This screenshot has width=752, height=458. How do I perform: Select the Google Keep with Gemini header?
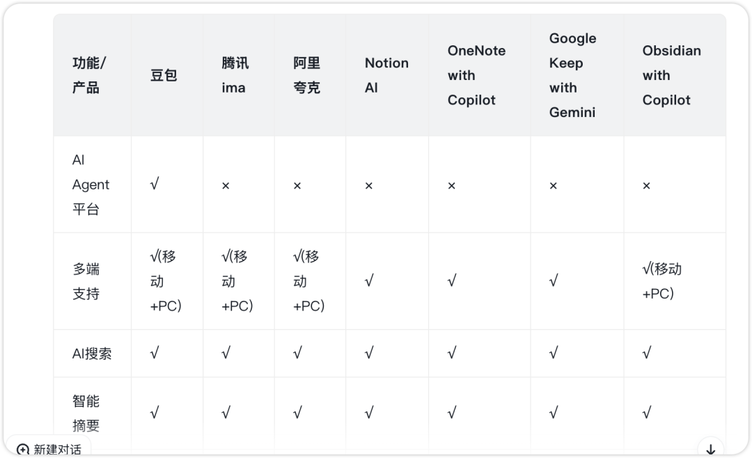coord(572,75)
